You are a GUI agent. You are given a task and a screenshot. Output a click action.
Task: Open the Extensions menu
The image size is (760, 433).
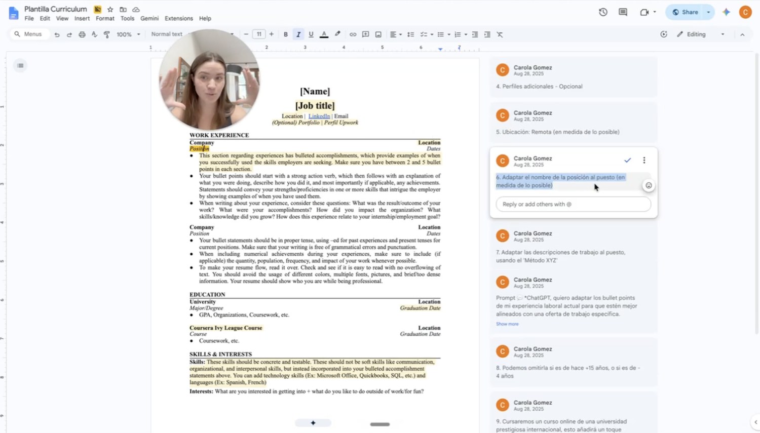pyautogui.click(x=178, y=18)
